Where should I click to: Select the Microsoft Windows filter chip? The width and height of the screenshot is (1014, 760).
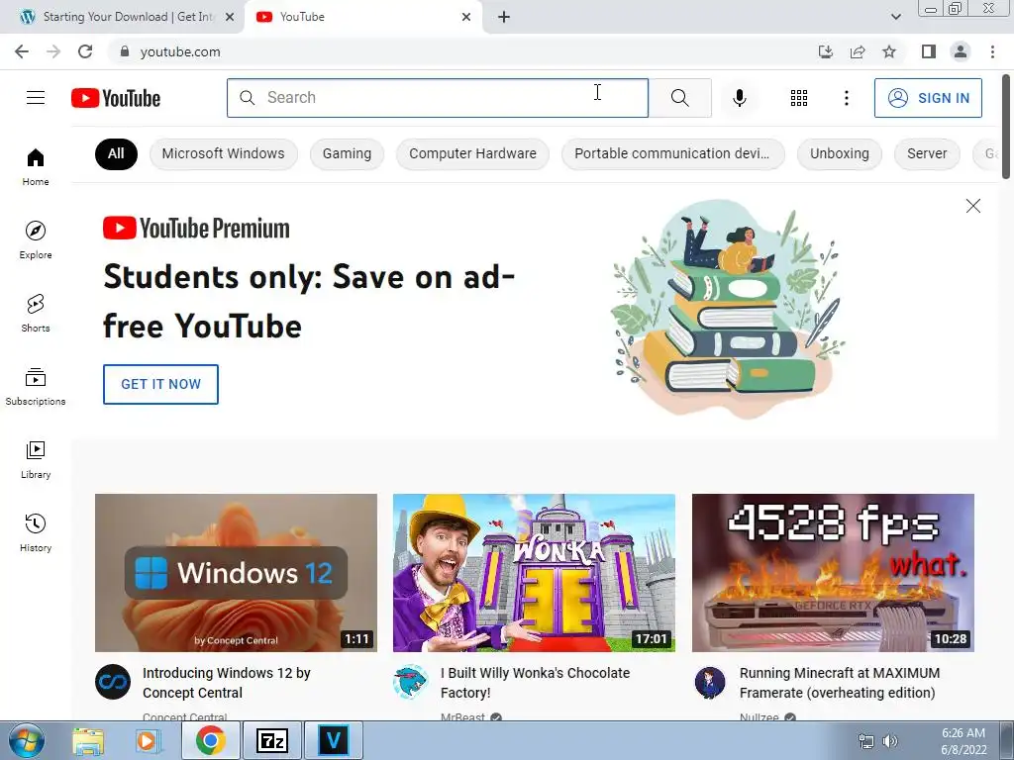pyautogui.click(x=223, y=153)
